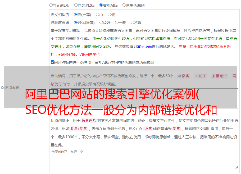
Task: Set 语义相似度 to 中
Action: point(97,15)
